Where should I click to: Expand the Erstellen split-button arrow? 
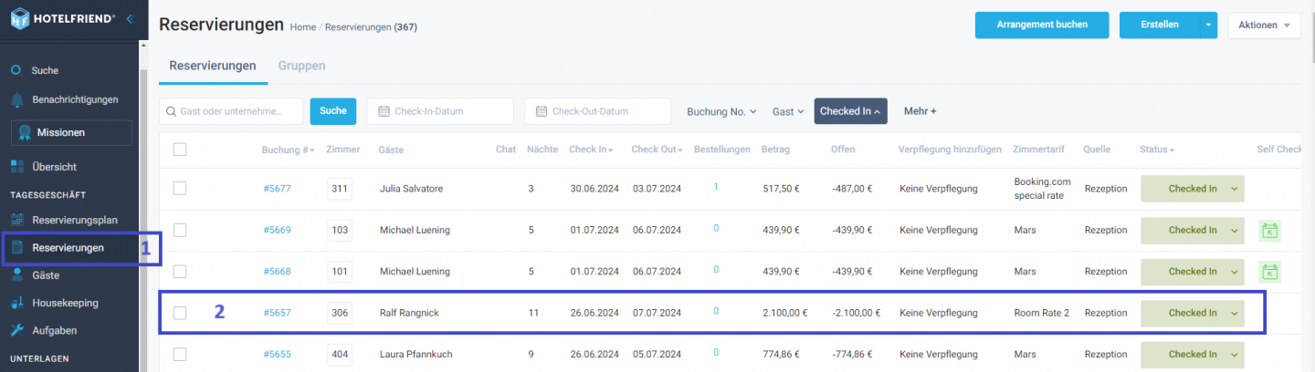pyautogui.click(x=1209, y=25)
